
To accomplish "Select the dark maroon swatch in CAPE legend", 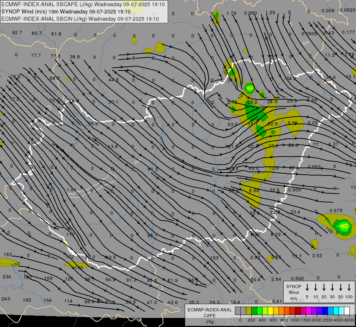I will (298, 311).
